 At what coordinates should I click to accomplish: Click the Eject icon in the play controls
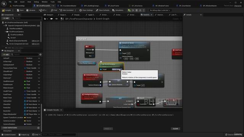[140, 10]
